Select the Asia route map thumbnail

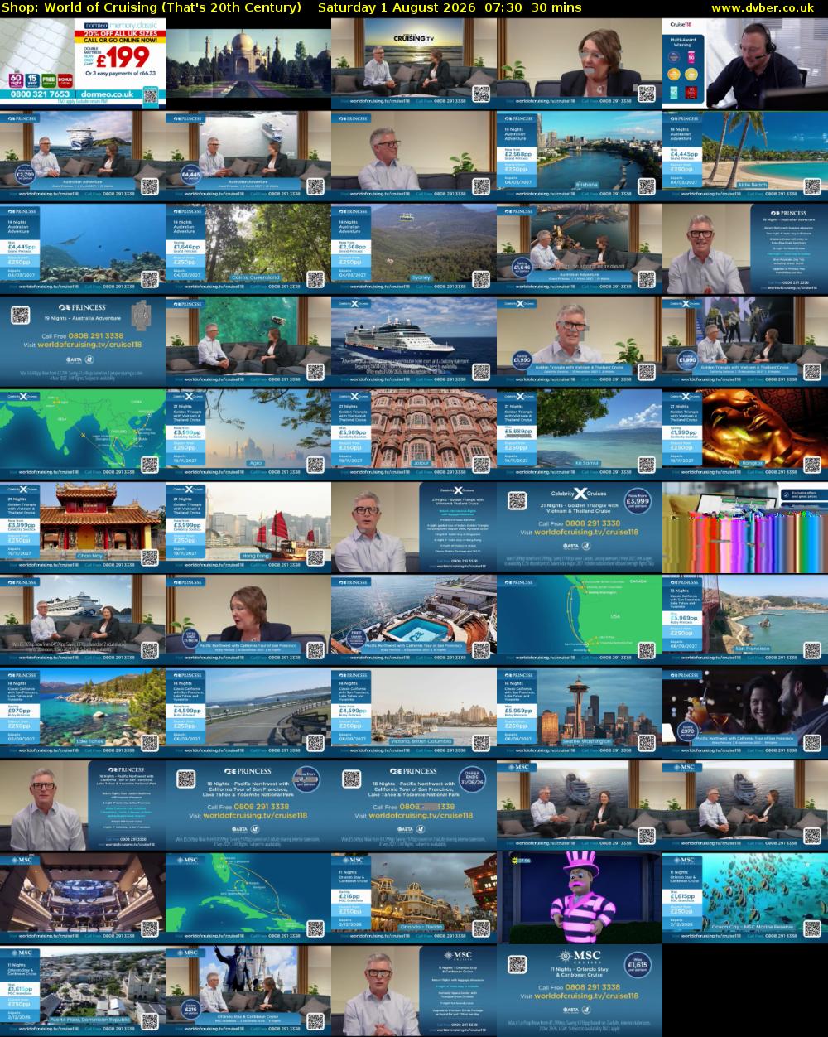point(83,433)
